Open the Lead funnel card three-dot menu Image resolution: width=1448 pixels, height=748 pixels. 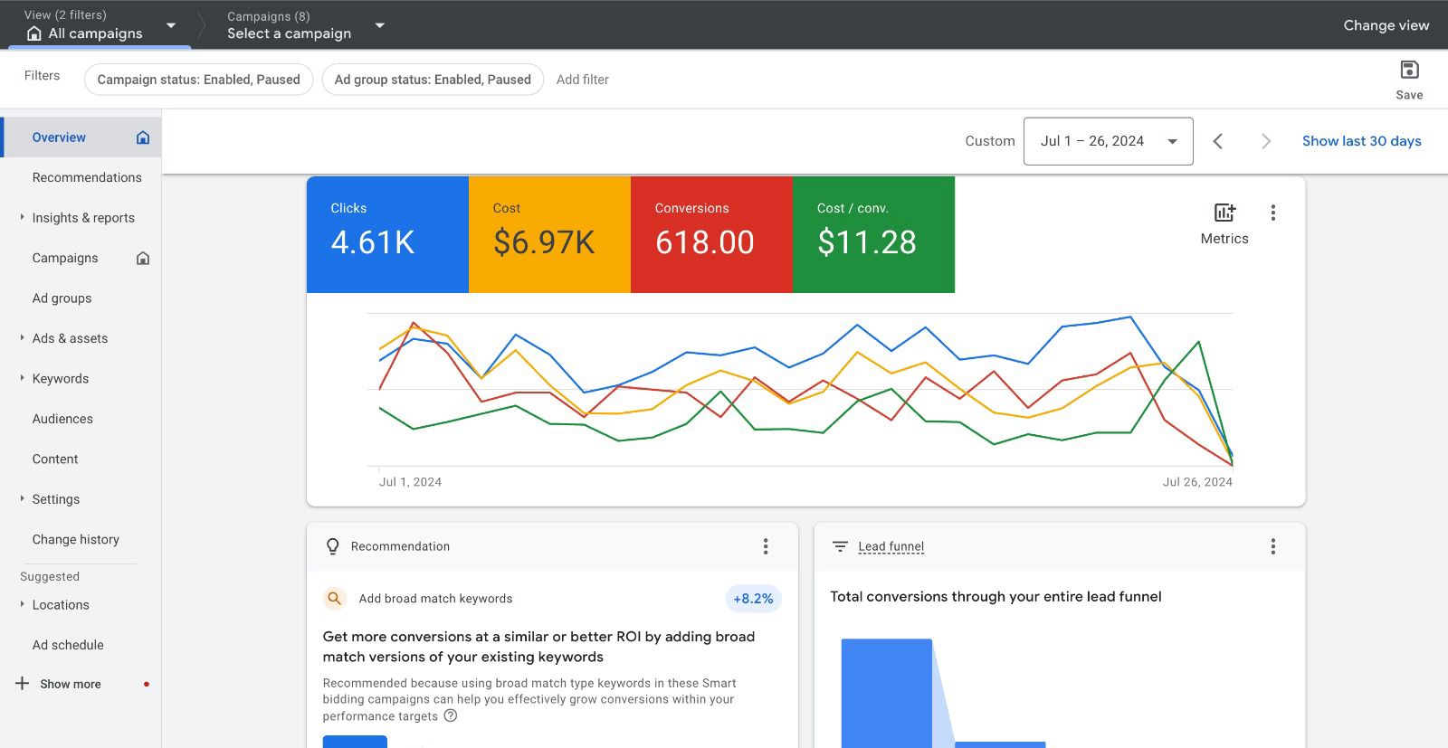tap(1272, 546)
